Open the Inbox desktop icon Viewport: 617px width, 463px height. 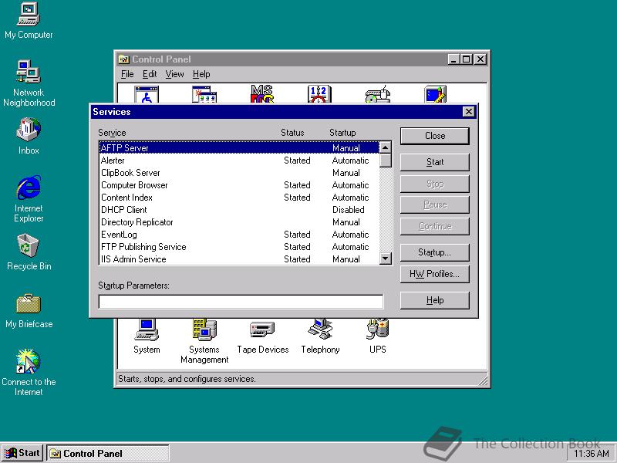[29, 137]
